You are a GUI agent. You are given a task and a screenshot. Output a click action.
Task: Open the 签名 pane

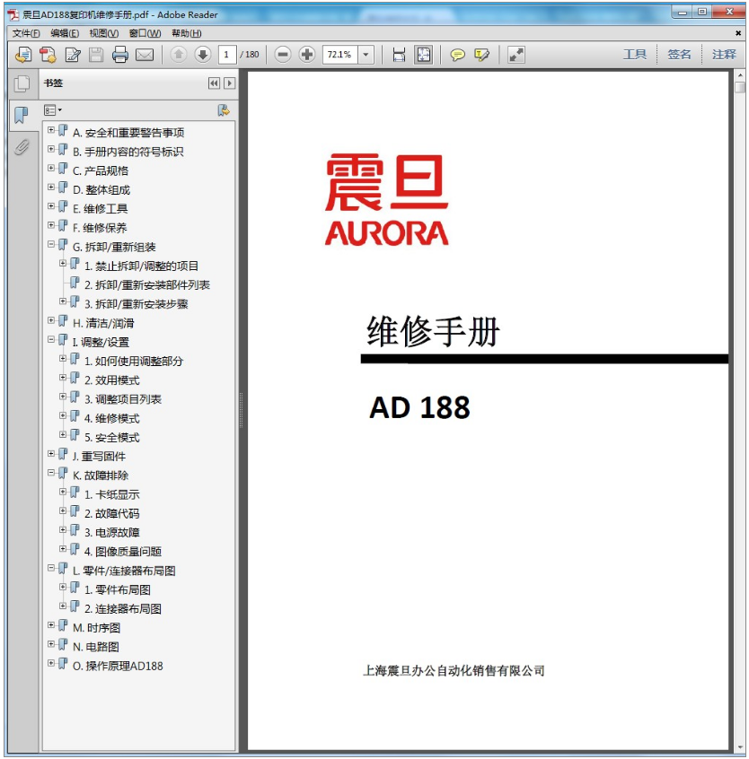tap(679, 54)
